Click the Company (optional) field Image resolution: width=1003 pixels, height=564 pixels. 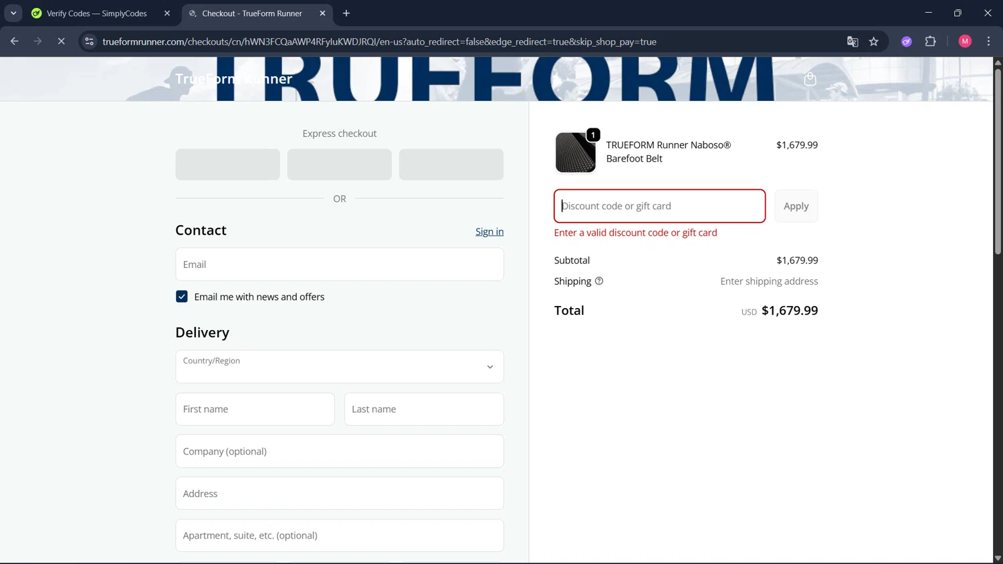point(340,451)
